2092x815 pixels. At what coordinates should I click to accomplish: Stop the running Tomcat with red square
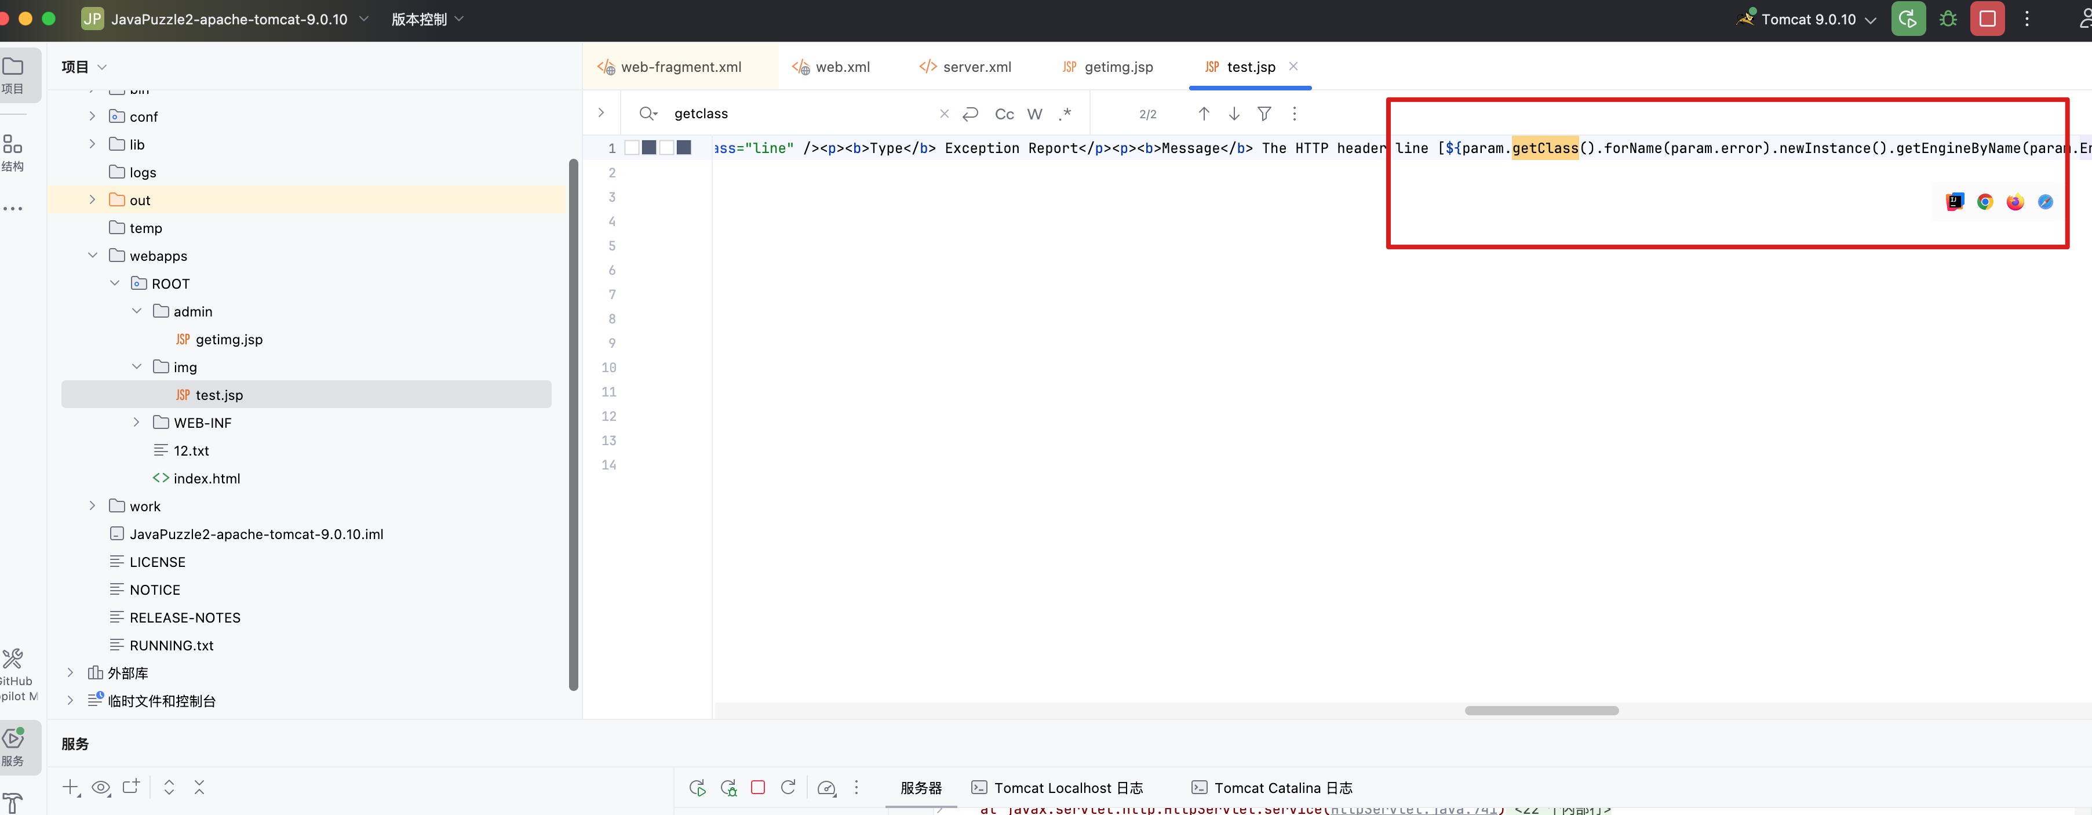[1987, 19]
